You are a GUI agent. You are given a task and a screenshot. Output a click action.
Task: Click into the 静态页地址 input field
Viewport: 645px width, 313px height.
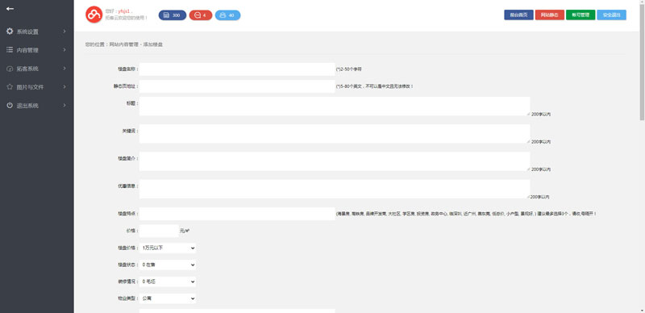(x=237, y=86)
